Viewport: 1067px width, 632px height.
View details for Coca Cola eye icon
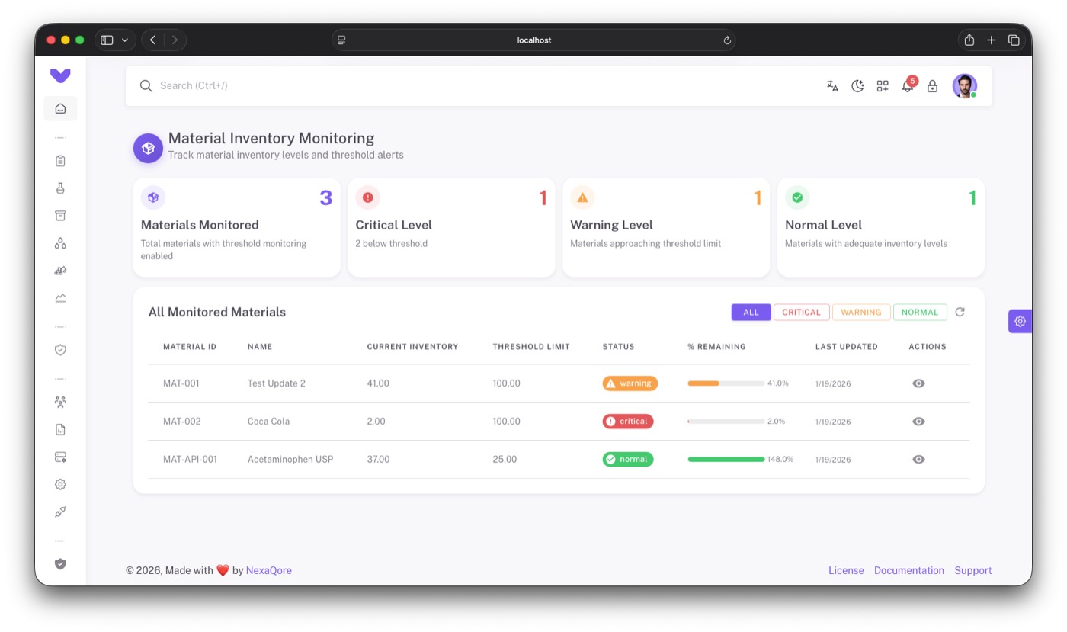point(918,422)
